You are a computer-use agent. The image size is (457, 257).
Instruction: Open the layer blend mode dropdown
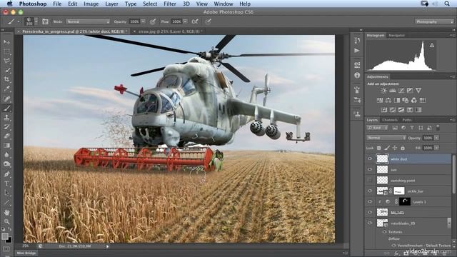pos(386,138)
